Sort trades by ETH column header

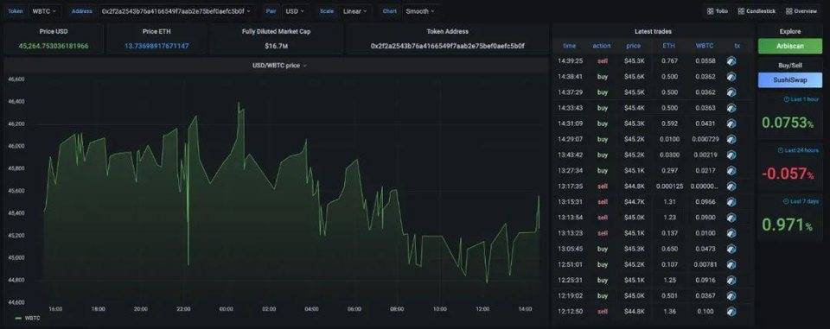668,46
